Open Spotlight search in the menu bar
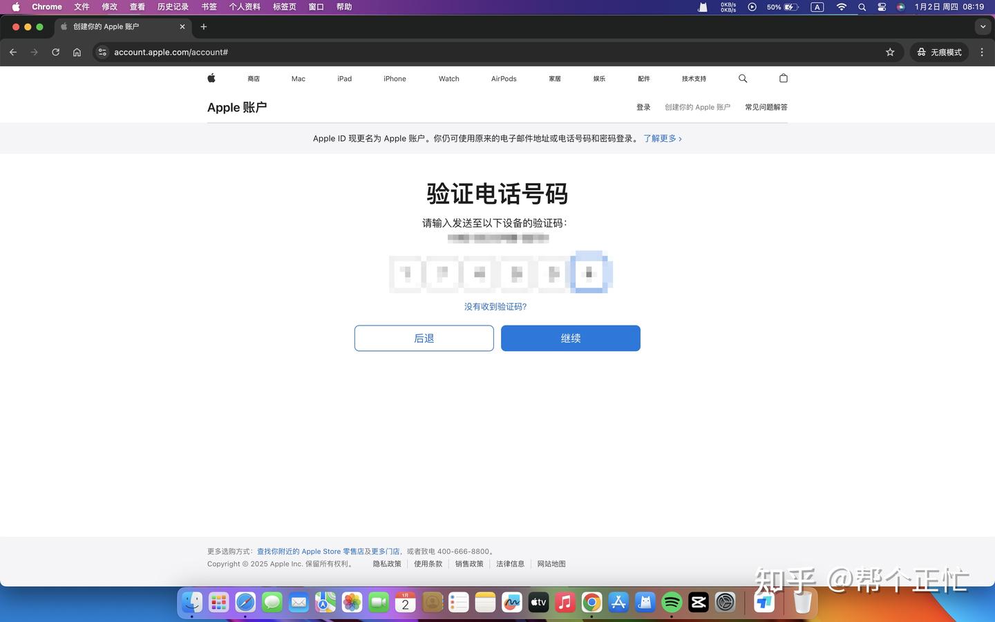 pyautogui.click(x=862, y=7)
